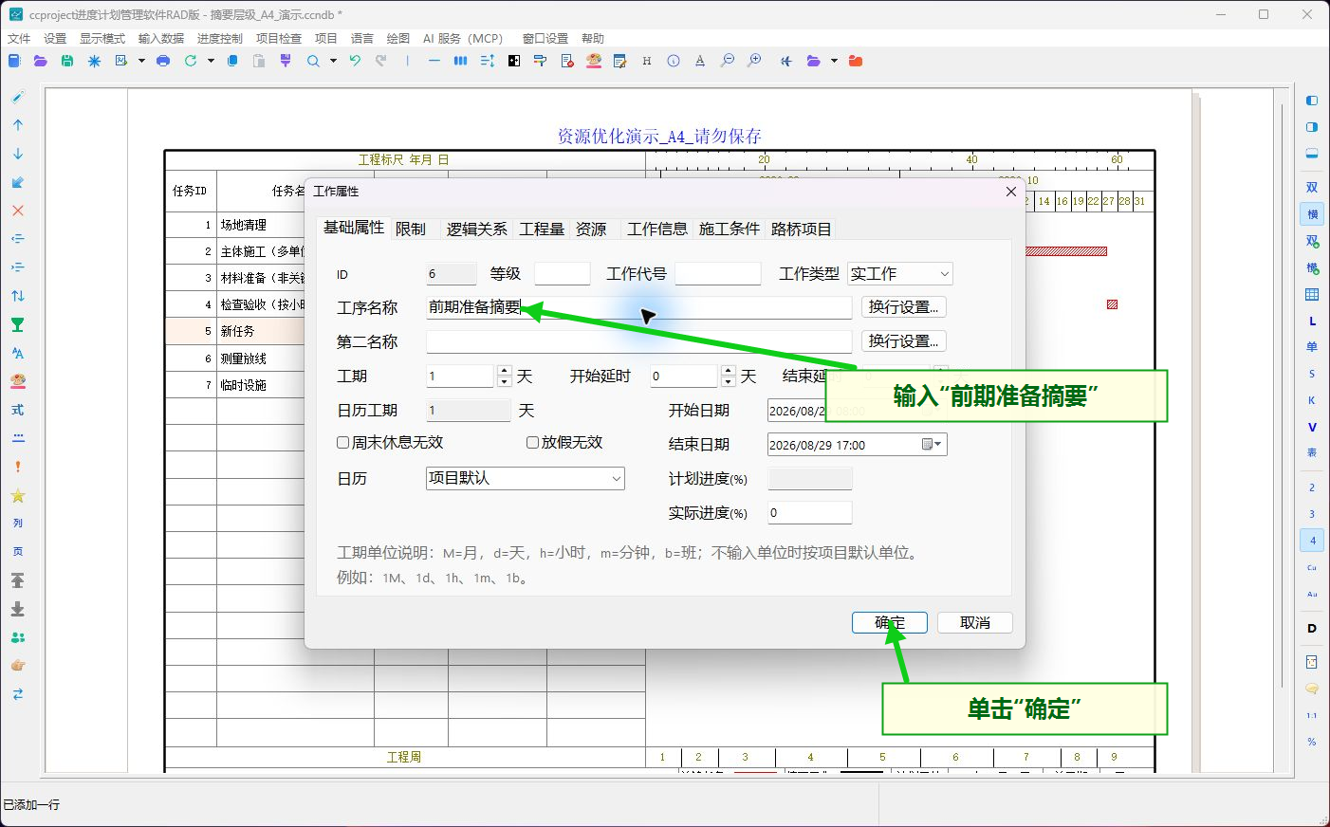Open the 文件 menu

(19, 38)
